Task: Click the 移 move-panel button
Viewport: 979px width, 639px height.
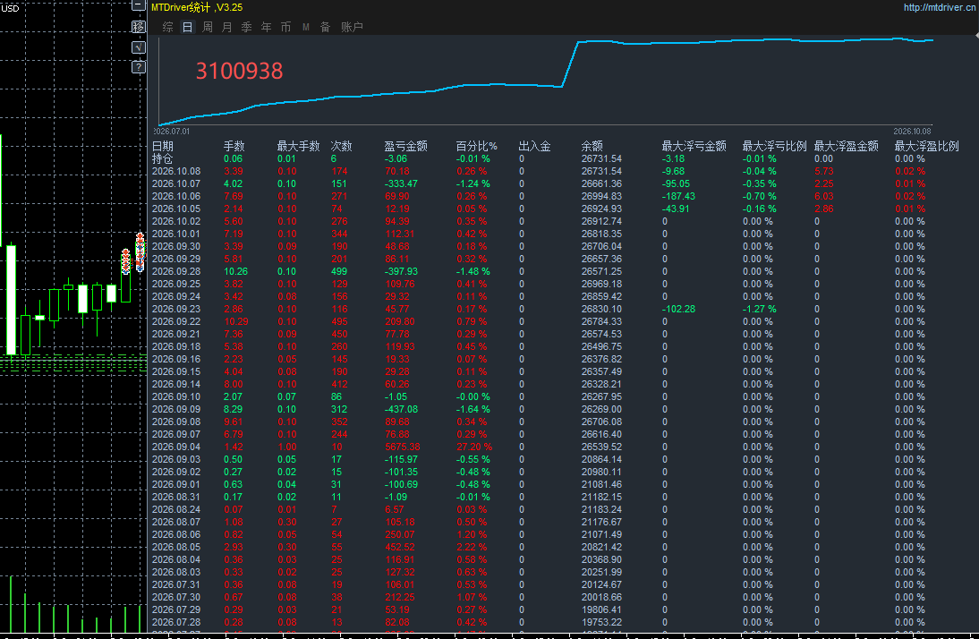Action: (x=139, y=27)
